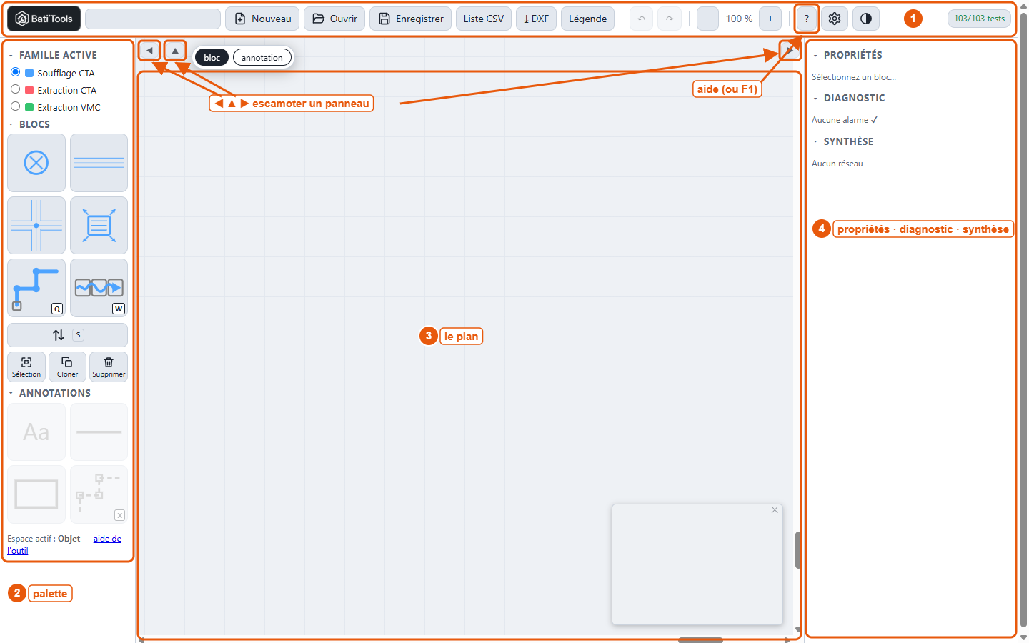Viewport: 1029px width, 643px height.
Task: Select the rectangle annotation tool
Action: point(36,494)
